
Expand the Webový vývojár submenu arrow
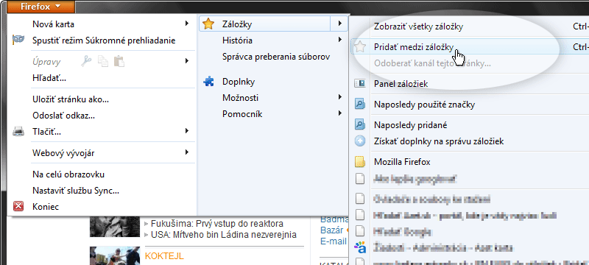(x=187, y=152)
